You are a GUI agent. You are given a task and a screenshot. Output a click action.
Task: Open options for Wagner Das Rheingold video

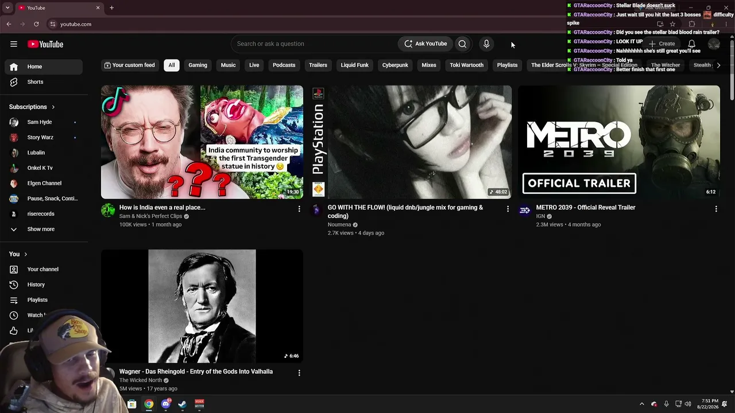click(299, 373)
